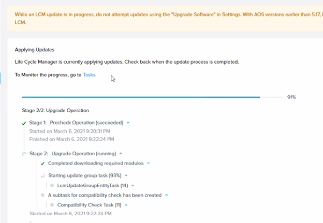Image resolution: width=323 pixels, height=223 pixels.
Task: Click green checkmark beside Completed downloading
Action: coord(42,163)
